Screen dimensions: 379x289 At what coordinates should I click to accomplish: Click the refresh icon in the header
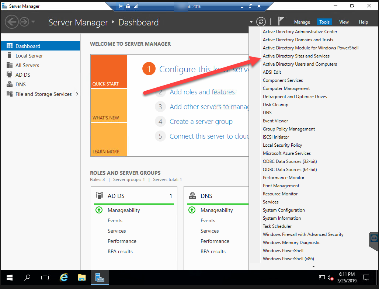261,22
